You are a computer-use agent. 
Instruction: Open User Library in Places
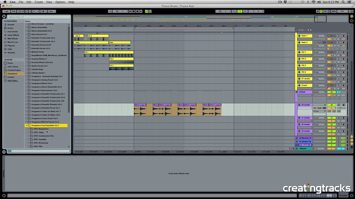click(12, 67)
